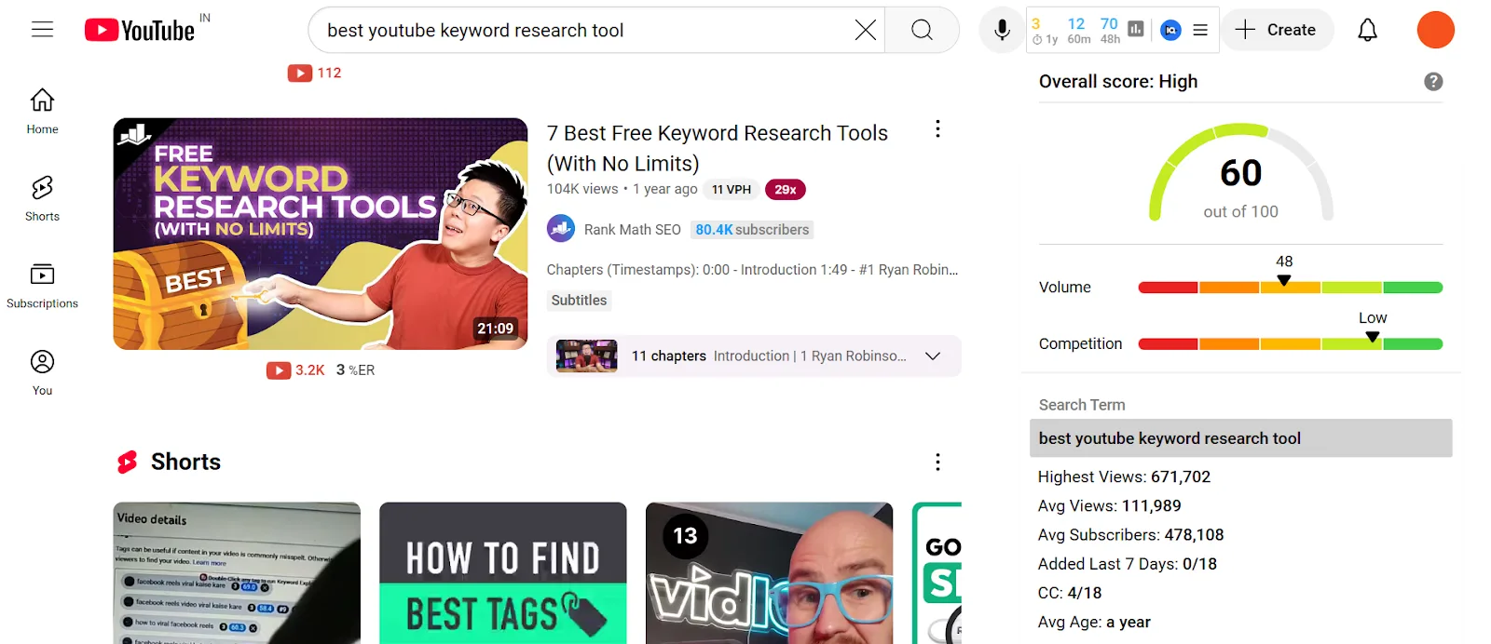Click Avg Views: 111,989
The image size is (1491, 644).
coord(1109,505)
